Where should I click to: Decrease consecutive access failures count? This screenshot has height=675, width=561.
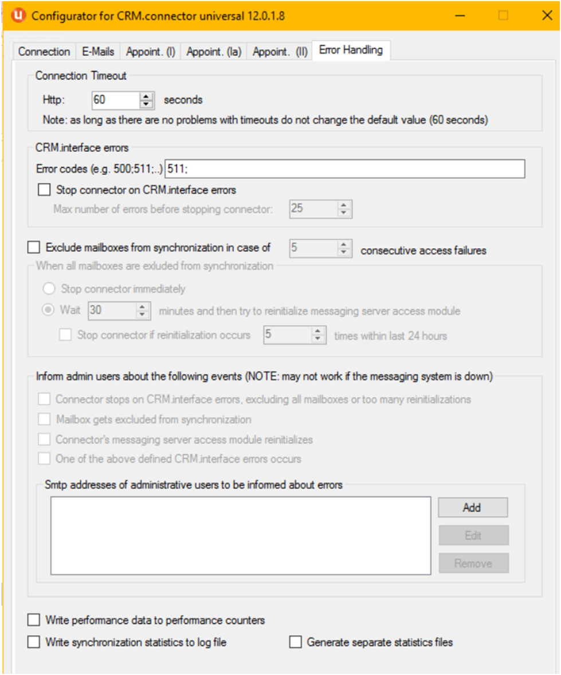[x=343, y=253]
